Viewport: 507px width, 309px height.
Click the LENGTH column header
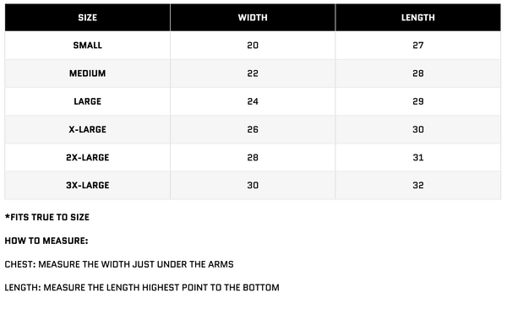click(x=418, y=18)
